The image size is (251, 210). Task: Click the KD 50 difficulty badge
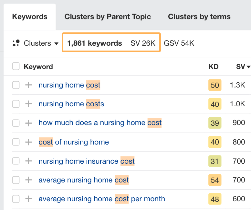click(x=215, y=85)
